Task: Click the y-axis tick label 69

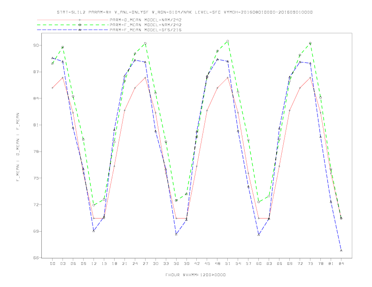Action: tap(36, 231)
